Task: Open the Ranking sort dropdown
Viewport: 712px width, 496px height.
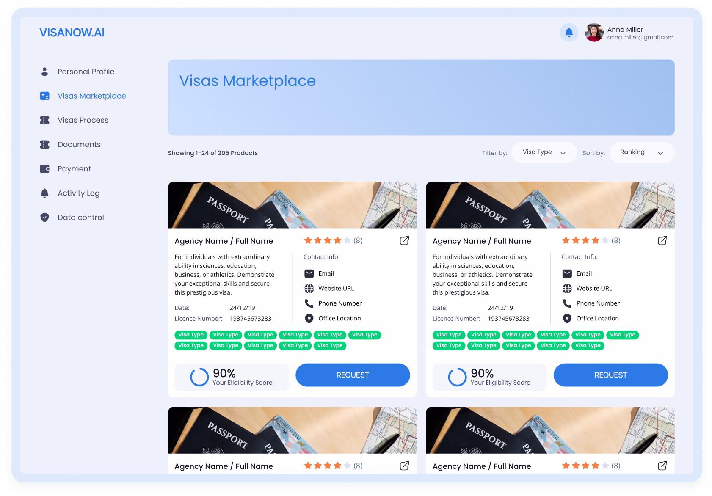Action: pos(642,152)
